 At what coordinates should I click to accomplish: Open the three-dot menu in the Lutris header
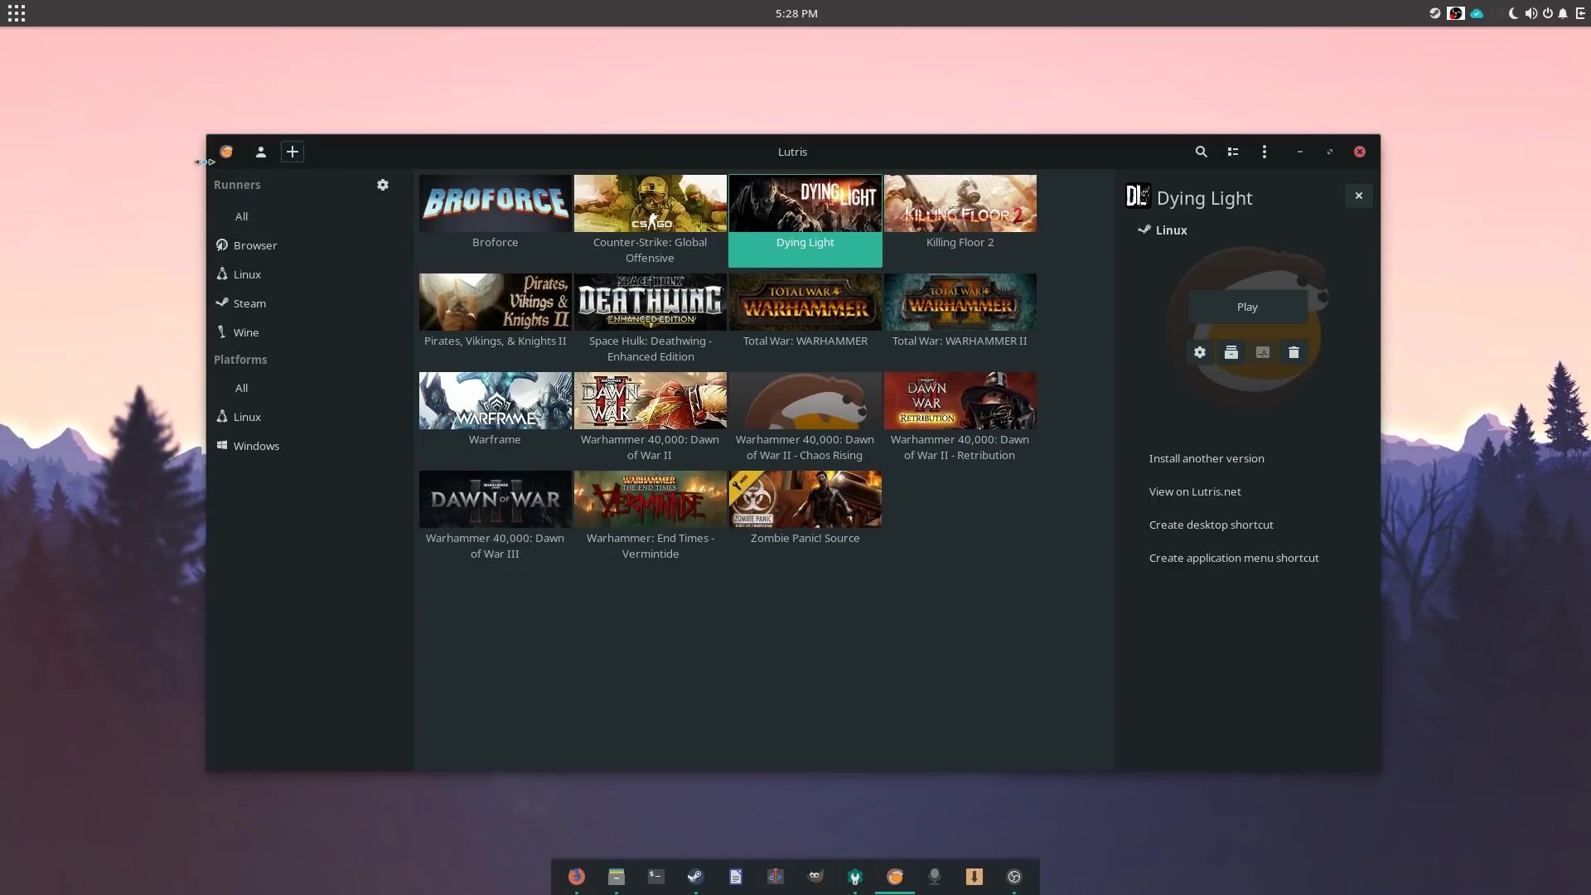coord(1264,152)
